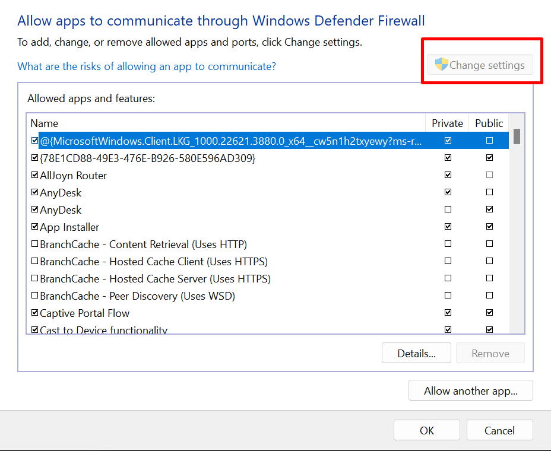551x451 pixels.
Task: Enable BranchCache - Peer Discovery checkbox
Action: tap(34, 296)
